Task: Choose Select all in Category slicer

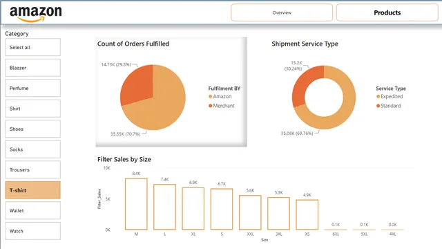Action: 32,47
